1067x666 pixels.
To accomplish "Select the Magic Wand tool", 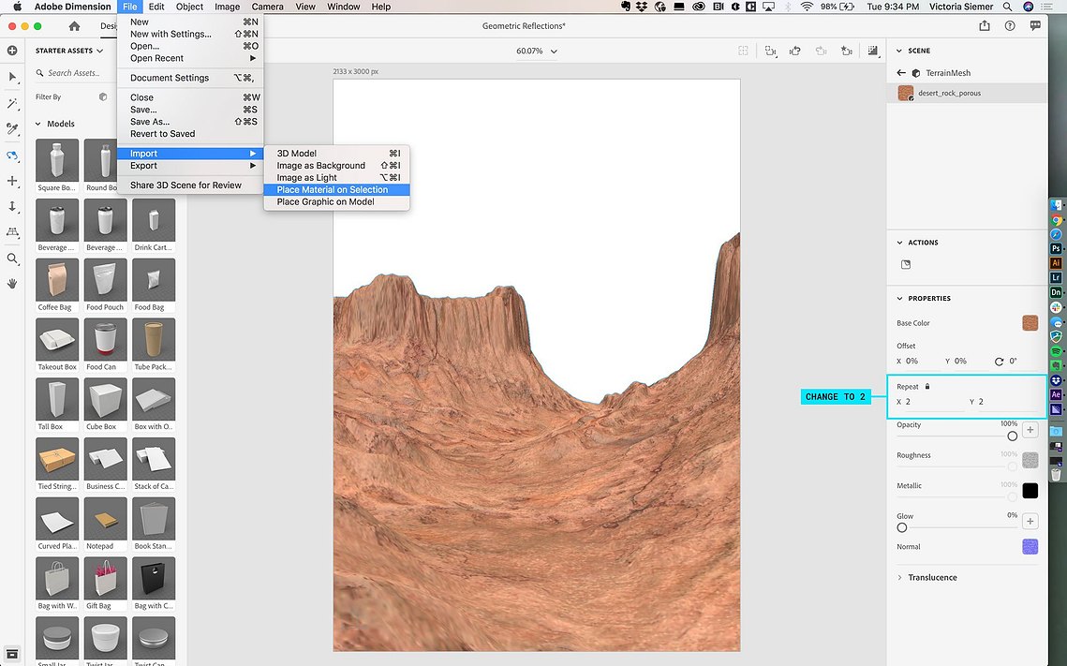I will click(12, 103).
